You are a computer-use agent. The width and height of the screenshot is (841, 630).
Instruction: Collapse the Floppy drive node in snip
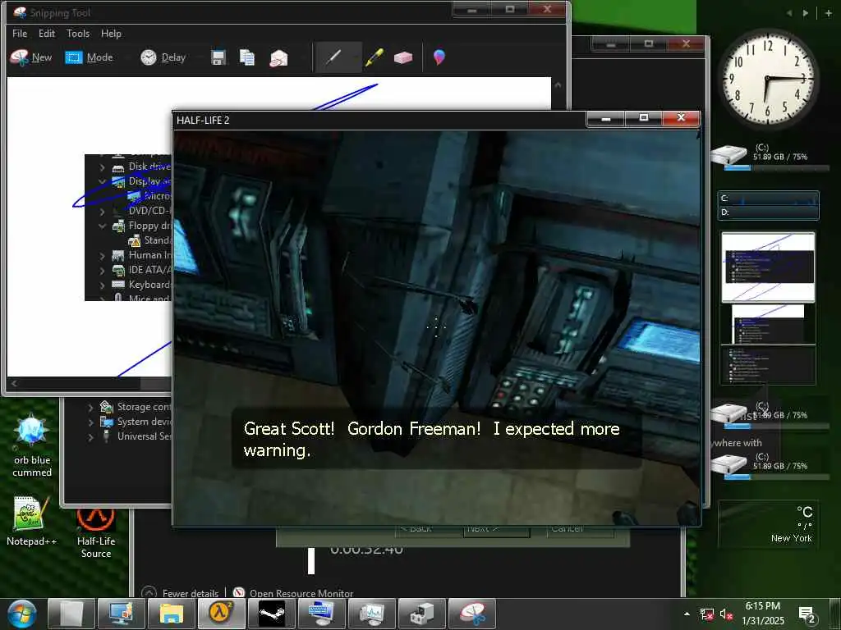(x=102, y=226)
